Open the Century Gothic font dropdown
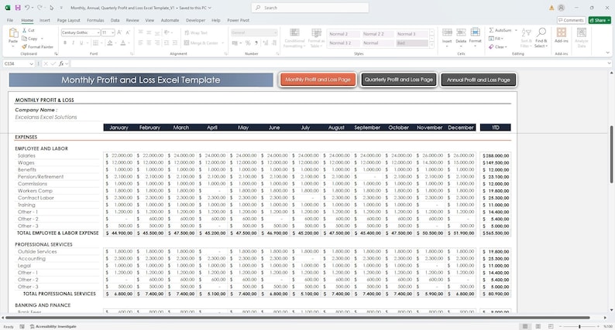615x330 pixels. 98,32
